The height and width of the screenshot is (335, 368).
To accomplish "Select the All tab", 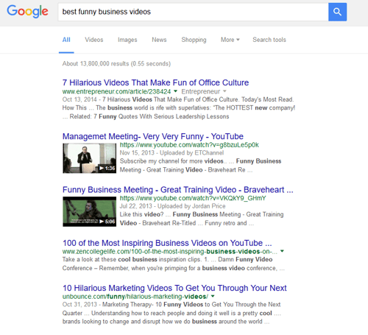I will (x=66, y=40).
